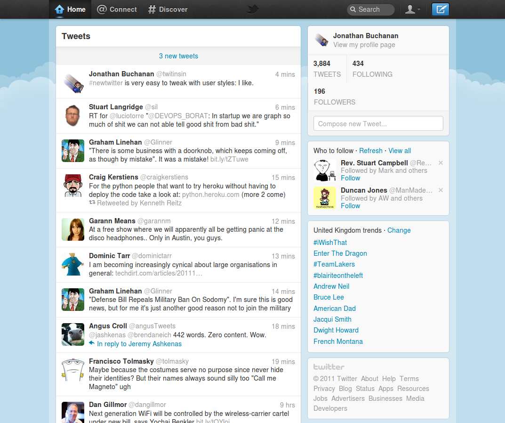Switch to the Discover tab

click(168, 9)
